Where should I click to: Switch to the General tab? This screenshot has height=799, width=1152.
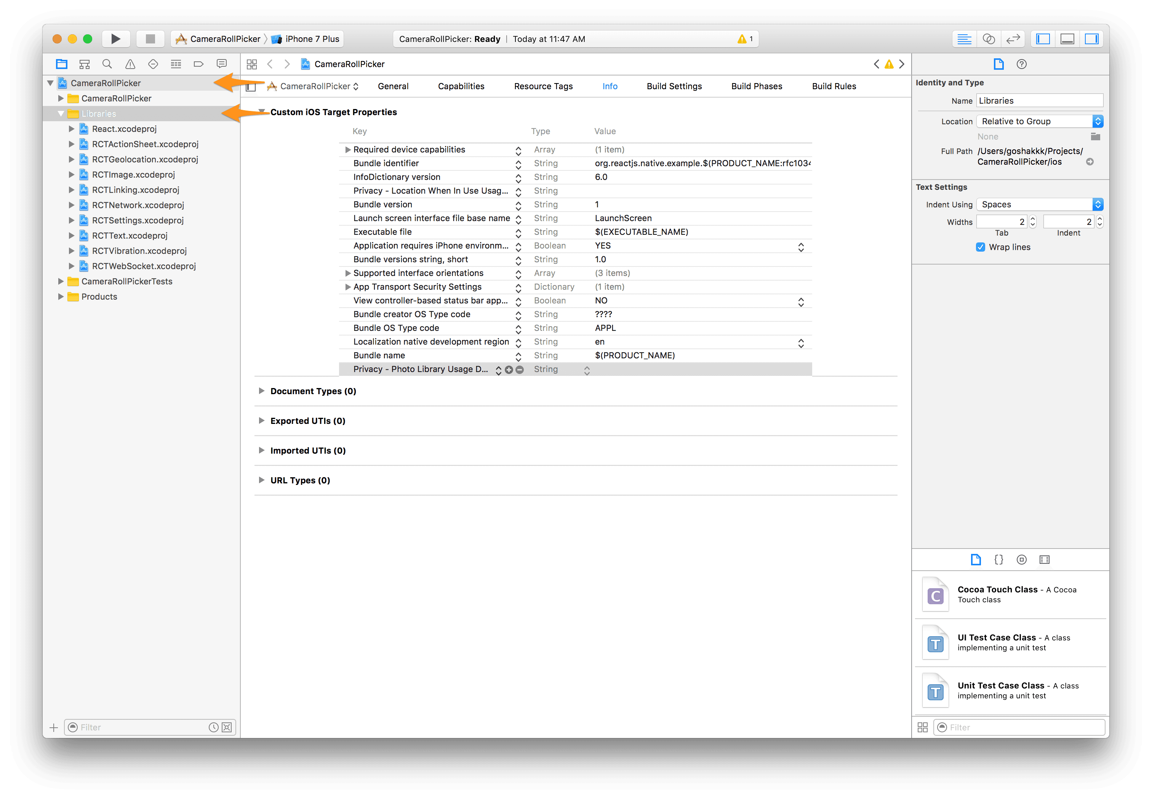click(x=393, y=86)
